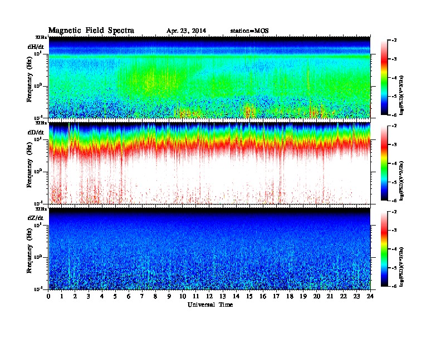This screenshot has height=340, width=441.
Task: Click PSD units label beside dD/dt color scale
Action: pos(401,181)
